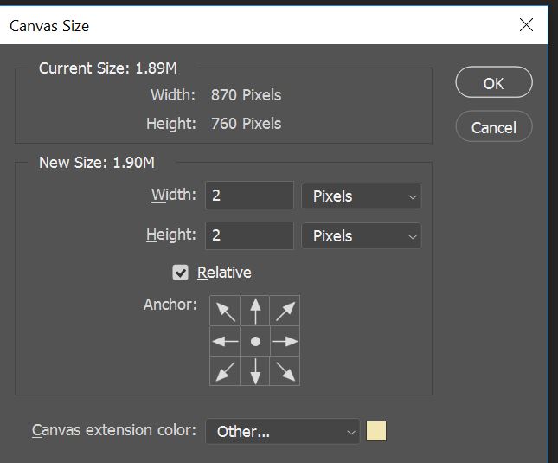This screenshot has width=558, height=463.
Task: Select the bottom-right anchor arrow
Action: [x=285, y=371]
